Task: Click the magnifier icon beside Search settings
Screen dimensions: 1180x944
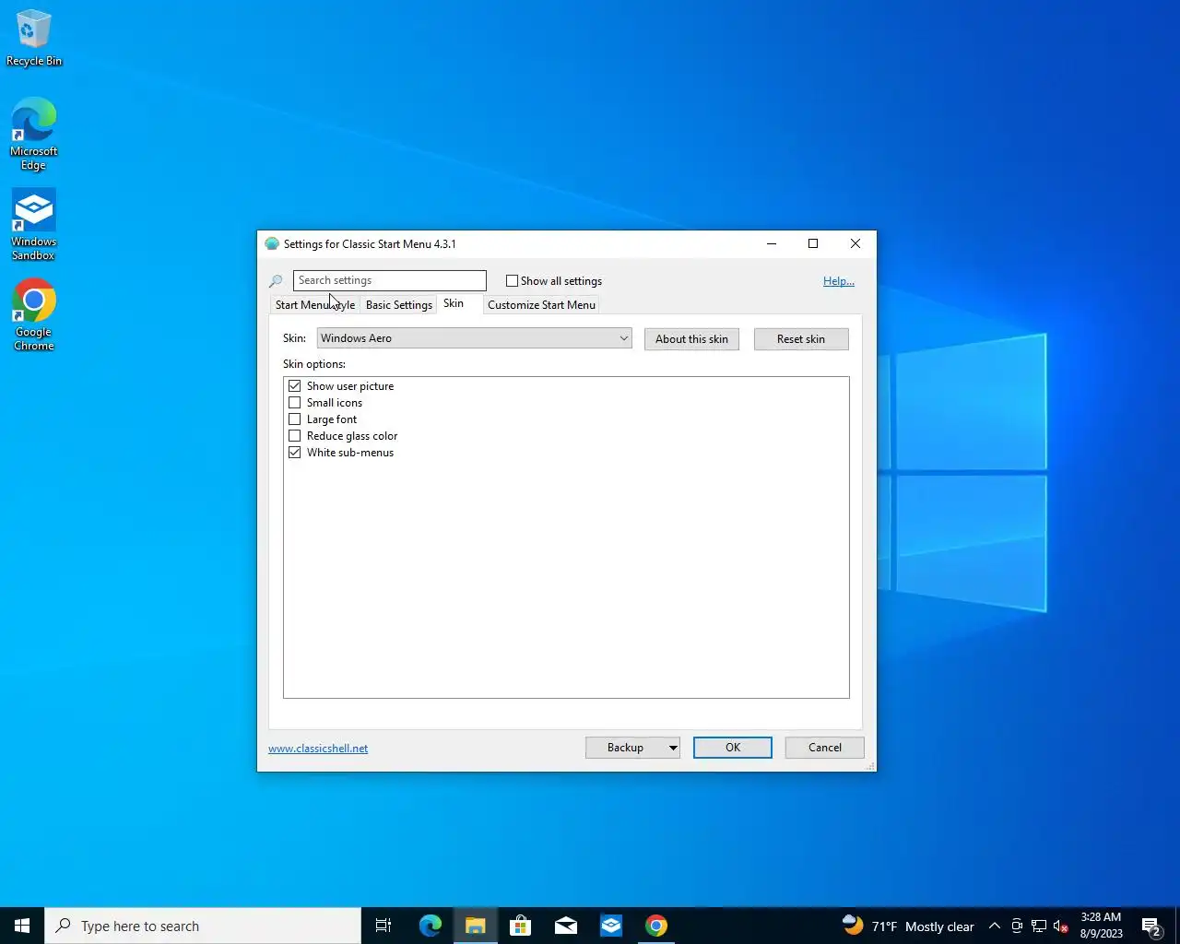Action: pos(276,281)
